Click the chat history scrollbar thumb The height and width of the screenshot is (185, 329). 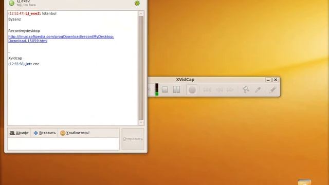(141, 68)
